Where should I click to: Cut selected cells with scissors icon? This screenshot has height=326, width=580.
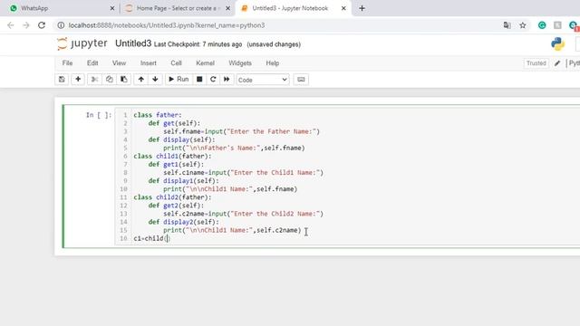coord(94,80)
